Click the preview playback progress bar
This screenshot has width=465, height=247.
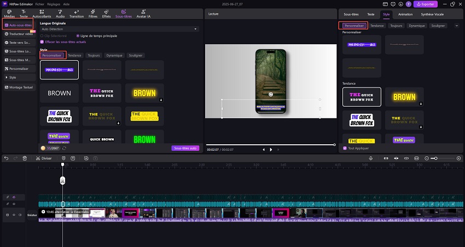coord(271,145)
